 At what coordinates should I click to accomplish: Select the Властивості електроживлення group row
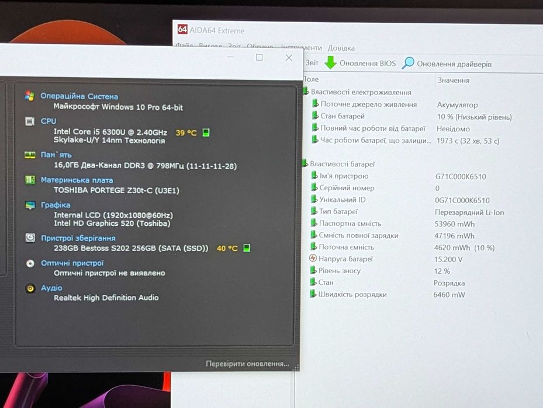point(358,92)
